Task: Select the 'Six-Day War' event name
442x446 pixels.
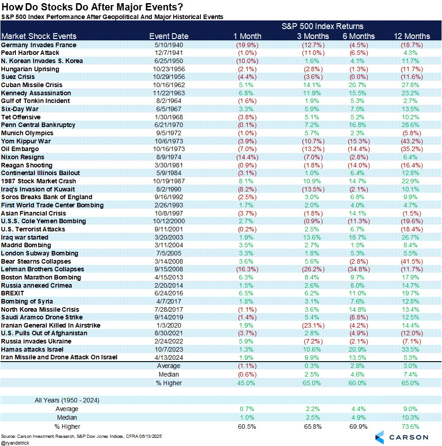Action: tap(20, 109)
